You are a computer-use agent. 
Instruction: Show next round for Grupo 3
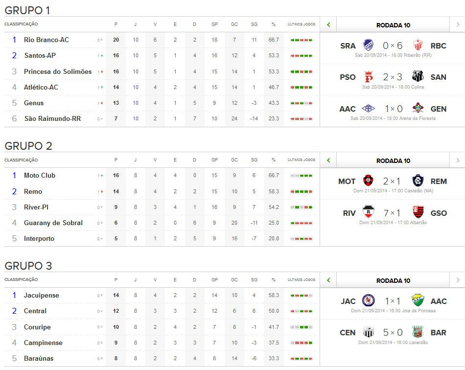(458, 280)
